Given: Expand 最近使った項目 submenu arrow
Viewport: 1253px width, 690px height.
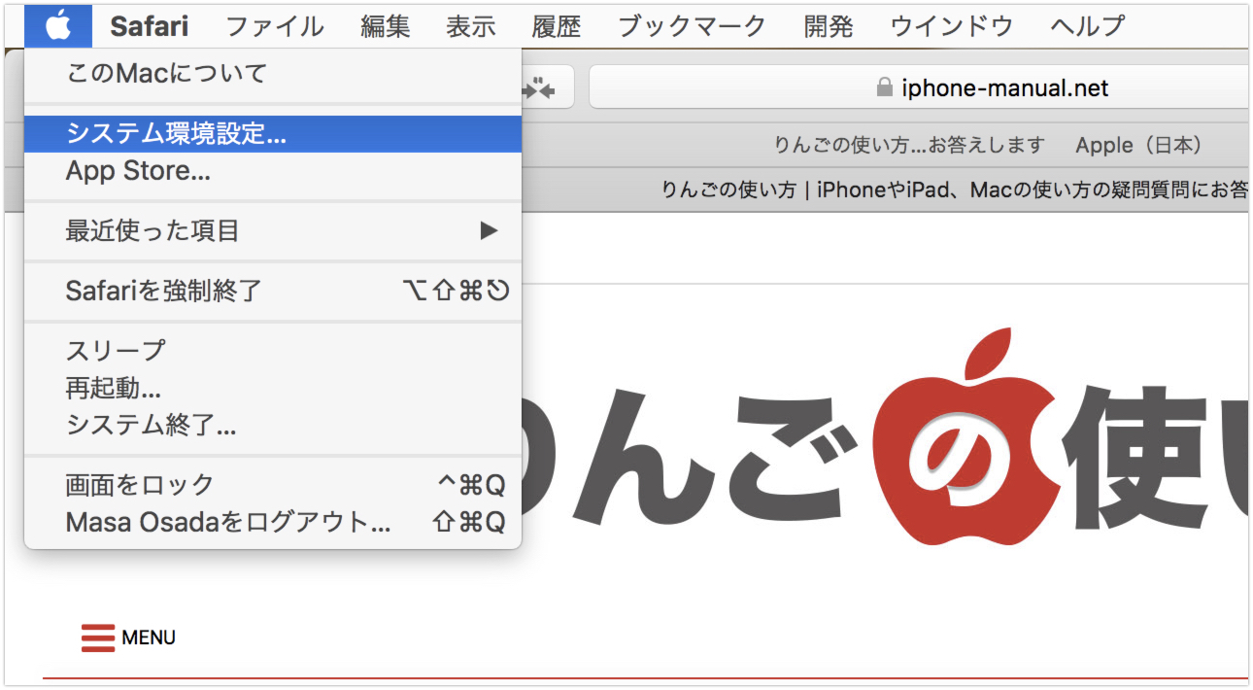Looking at the screenshot, I should point(489,231).
